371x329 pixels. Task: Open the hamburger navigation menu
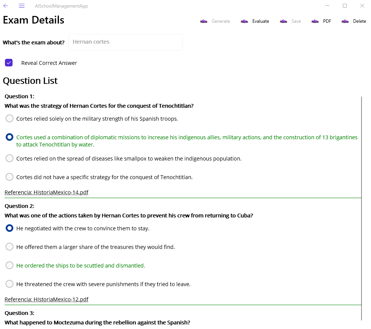(22, 6)
